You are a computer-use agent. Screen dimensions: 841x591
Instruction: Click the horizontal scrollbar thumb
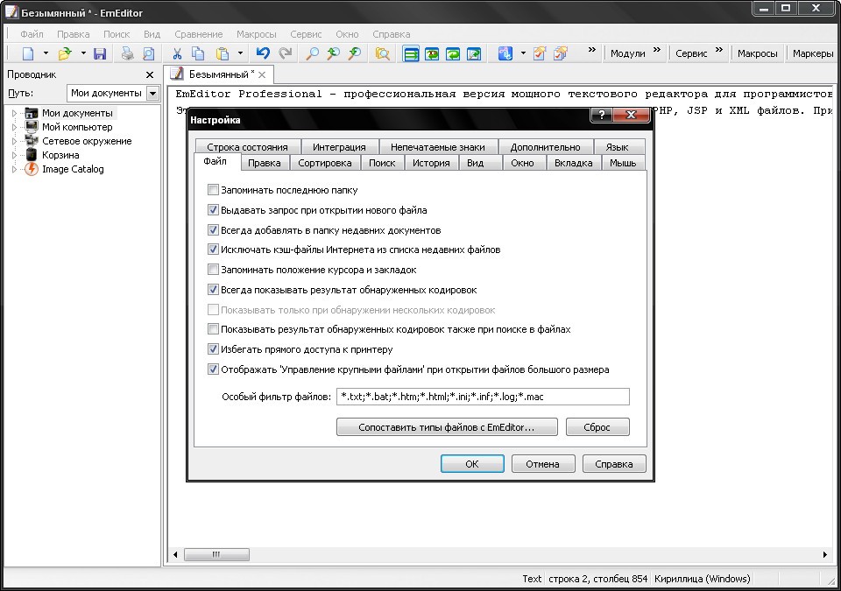pyautogui.click(x=216, y=554)
